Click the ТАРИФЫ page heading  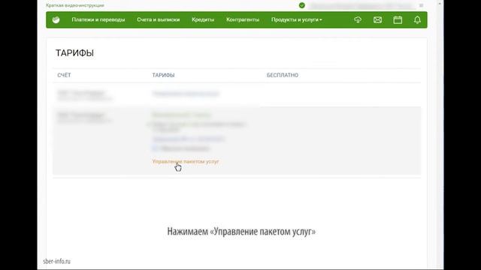(74, 53)
